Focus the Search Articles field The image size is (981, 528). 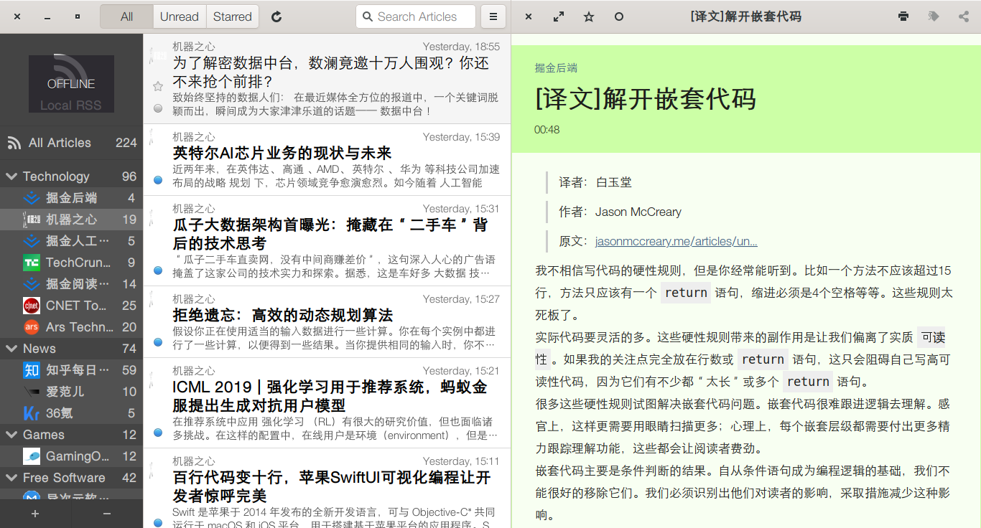click(x=416, y=16)
